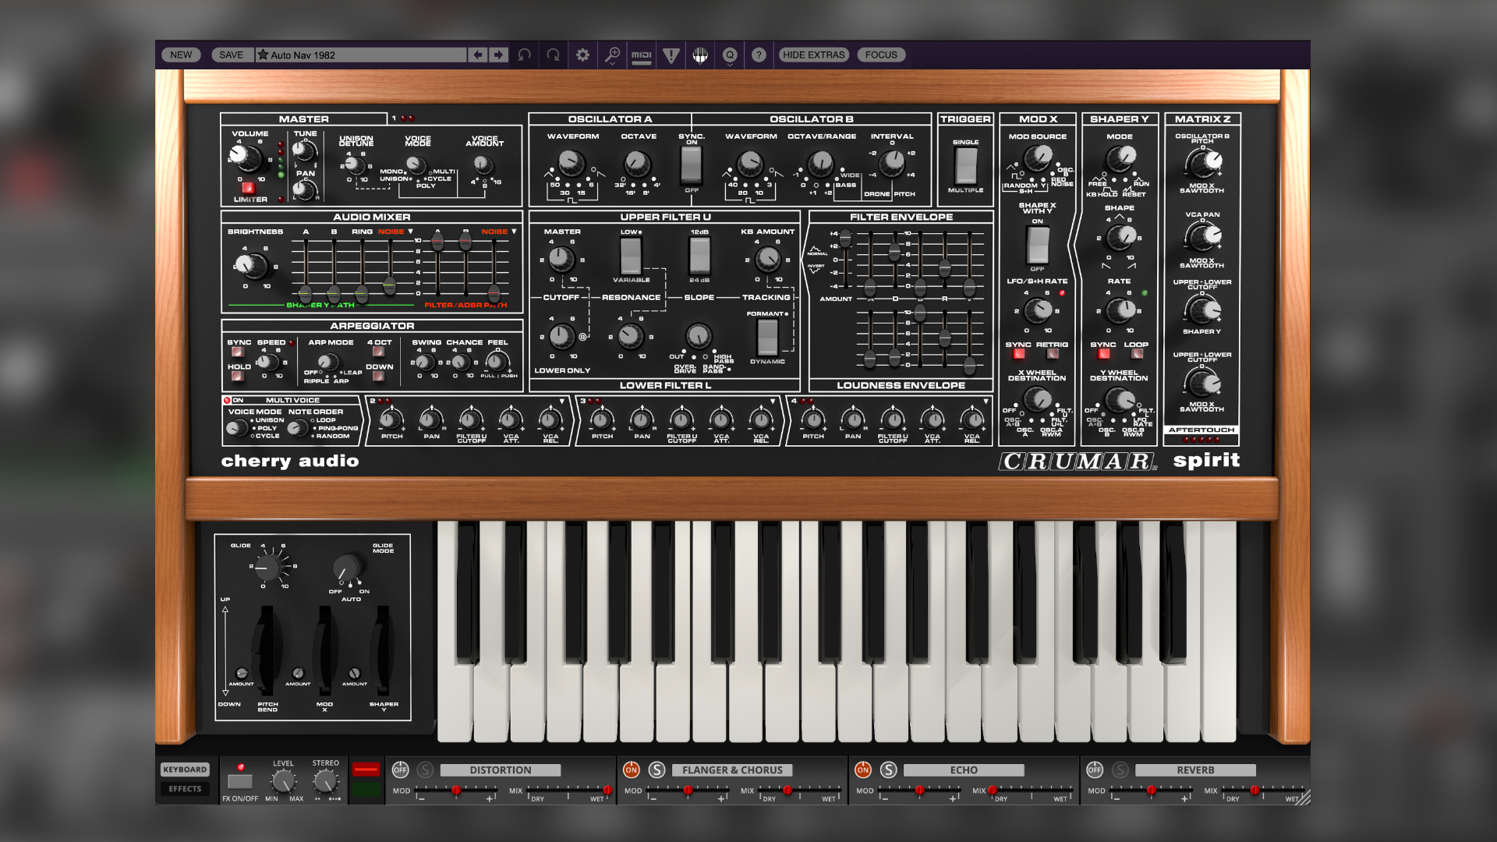Toggle Flanger & Chorus ON button
The height and width of the screenshot is (842, 1497).
point(631,769)
